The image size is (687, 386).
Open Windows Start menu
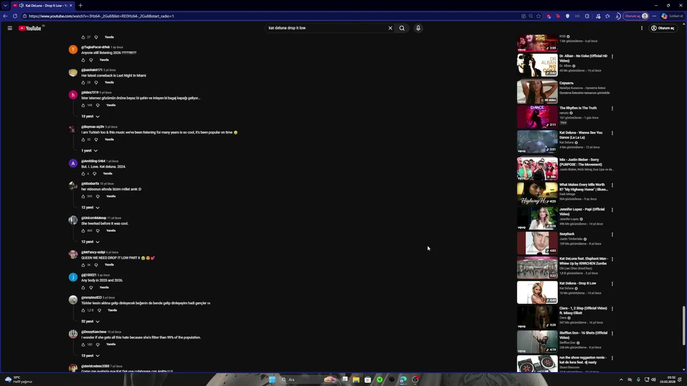tap(272, 380)
